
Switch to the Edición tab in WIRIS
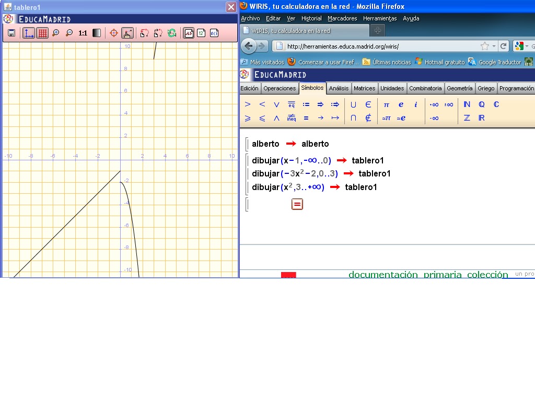click(x=249, y=88)
